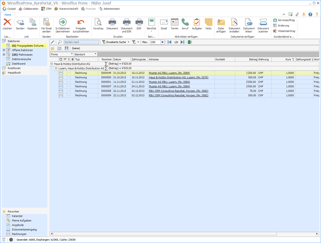Screen dimensions: 321x243
Task: Sort by the Betrag column header
Action: coord(246,59)
